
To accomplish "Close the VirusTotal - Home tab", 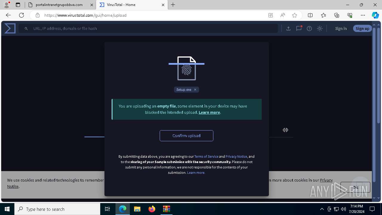I will (163, 5).
